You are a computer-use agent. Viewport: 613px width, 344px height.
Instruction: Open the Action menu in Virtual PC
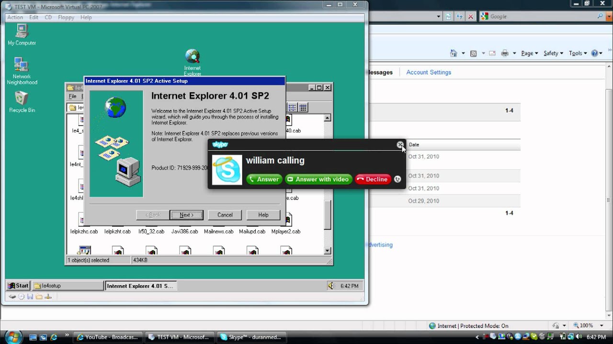[15, 17]
